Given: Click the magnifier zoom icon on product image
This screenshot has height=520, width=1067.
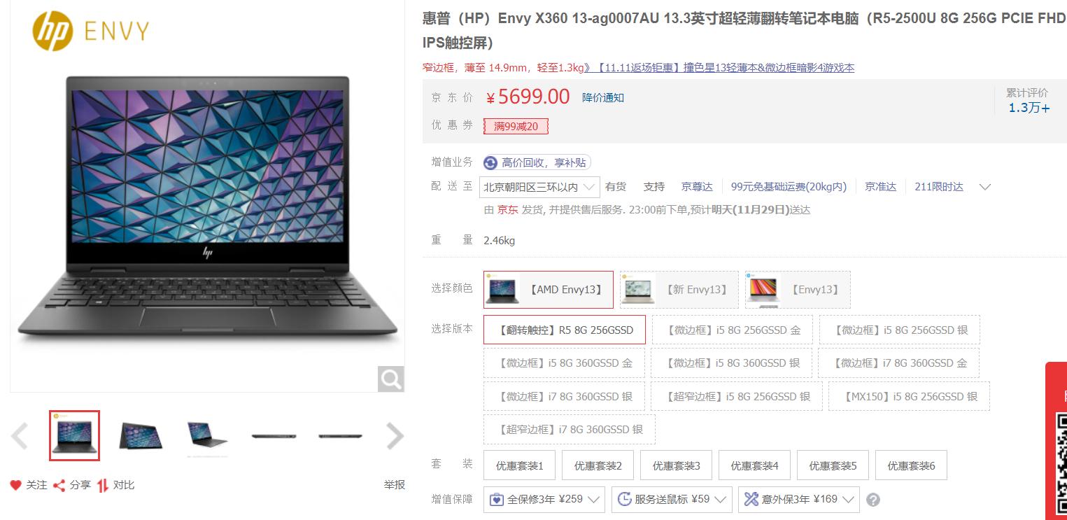Looking at the screenshot, I should pos(391,379).
